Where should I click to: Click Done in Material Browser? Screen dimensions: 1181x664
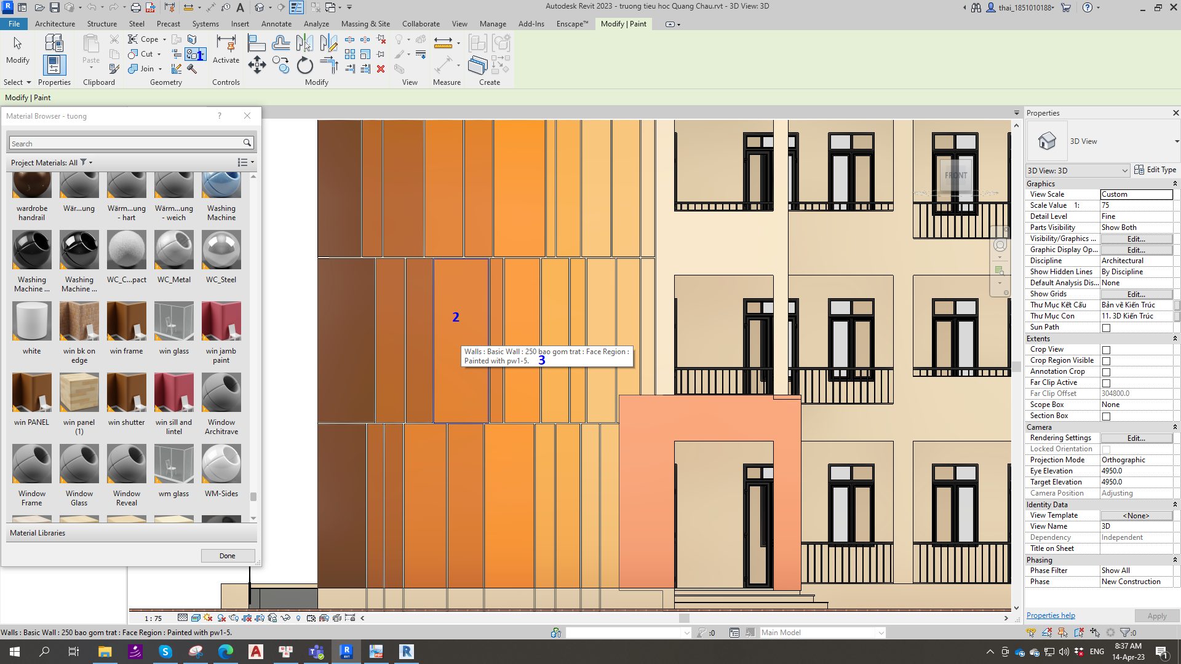[x=228, y=556]
